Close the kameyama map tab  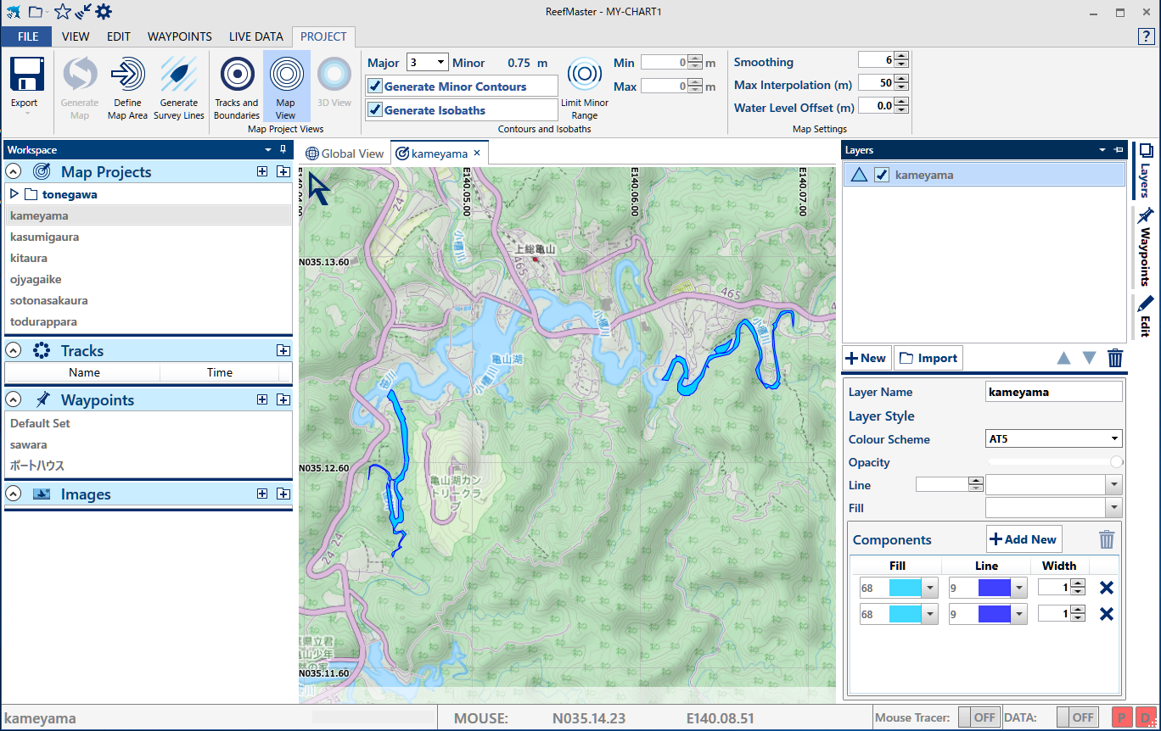477,153
